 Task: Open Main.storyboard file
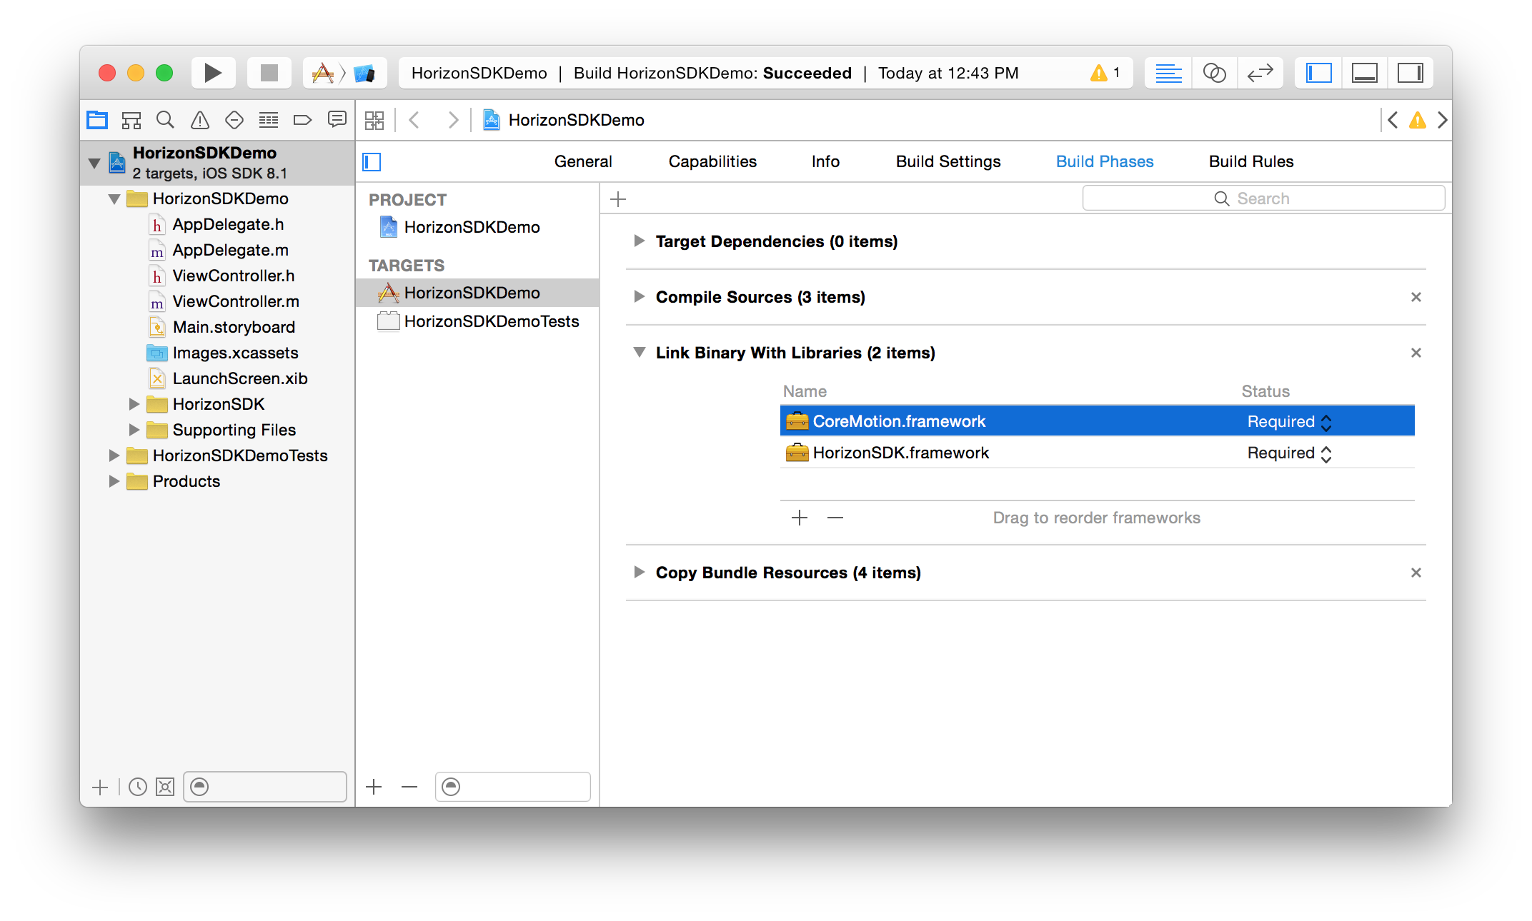pos(234,327)
